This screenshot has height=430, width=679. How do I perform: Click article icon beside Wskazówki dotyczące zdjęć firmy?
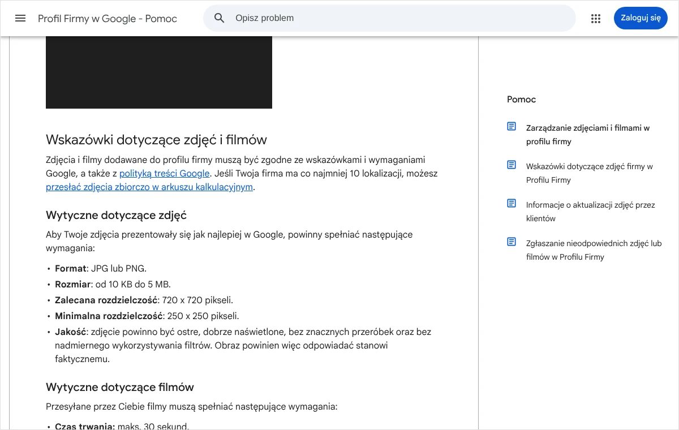(x=512, y=165)
